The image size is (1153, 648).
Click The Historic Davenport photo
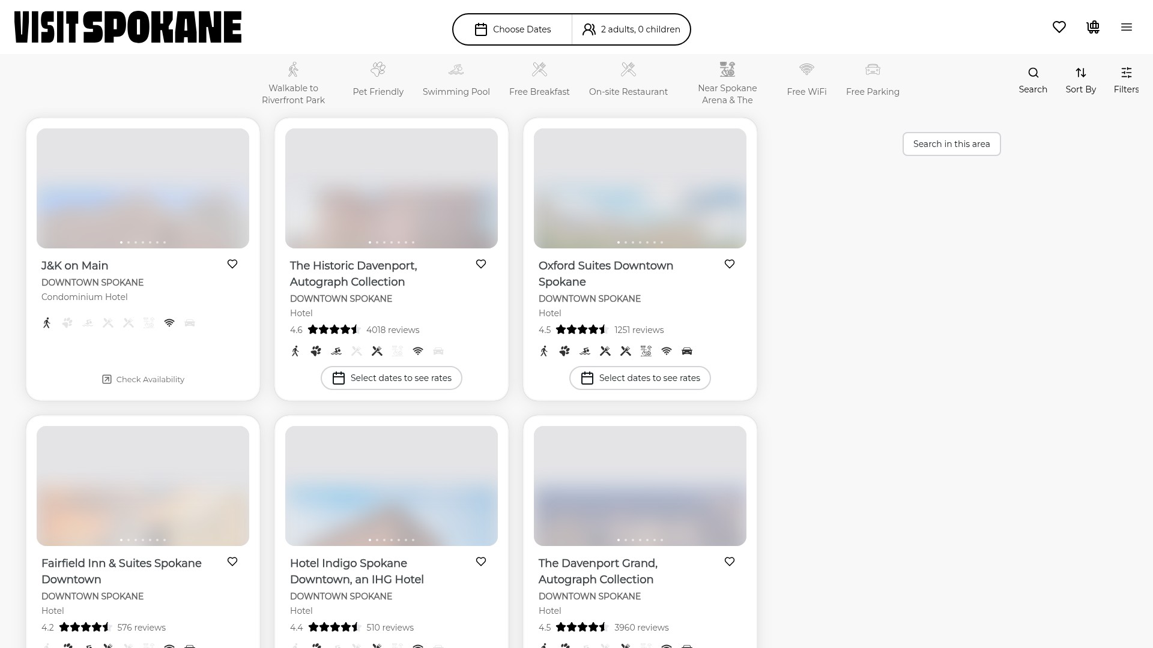click(392, 188)
